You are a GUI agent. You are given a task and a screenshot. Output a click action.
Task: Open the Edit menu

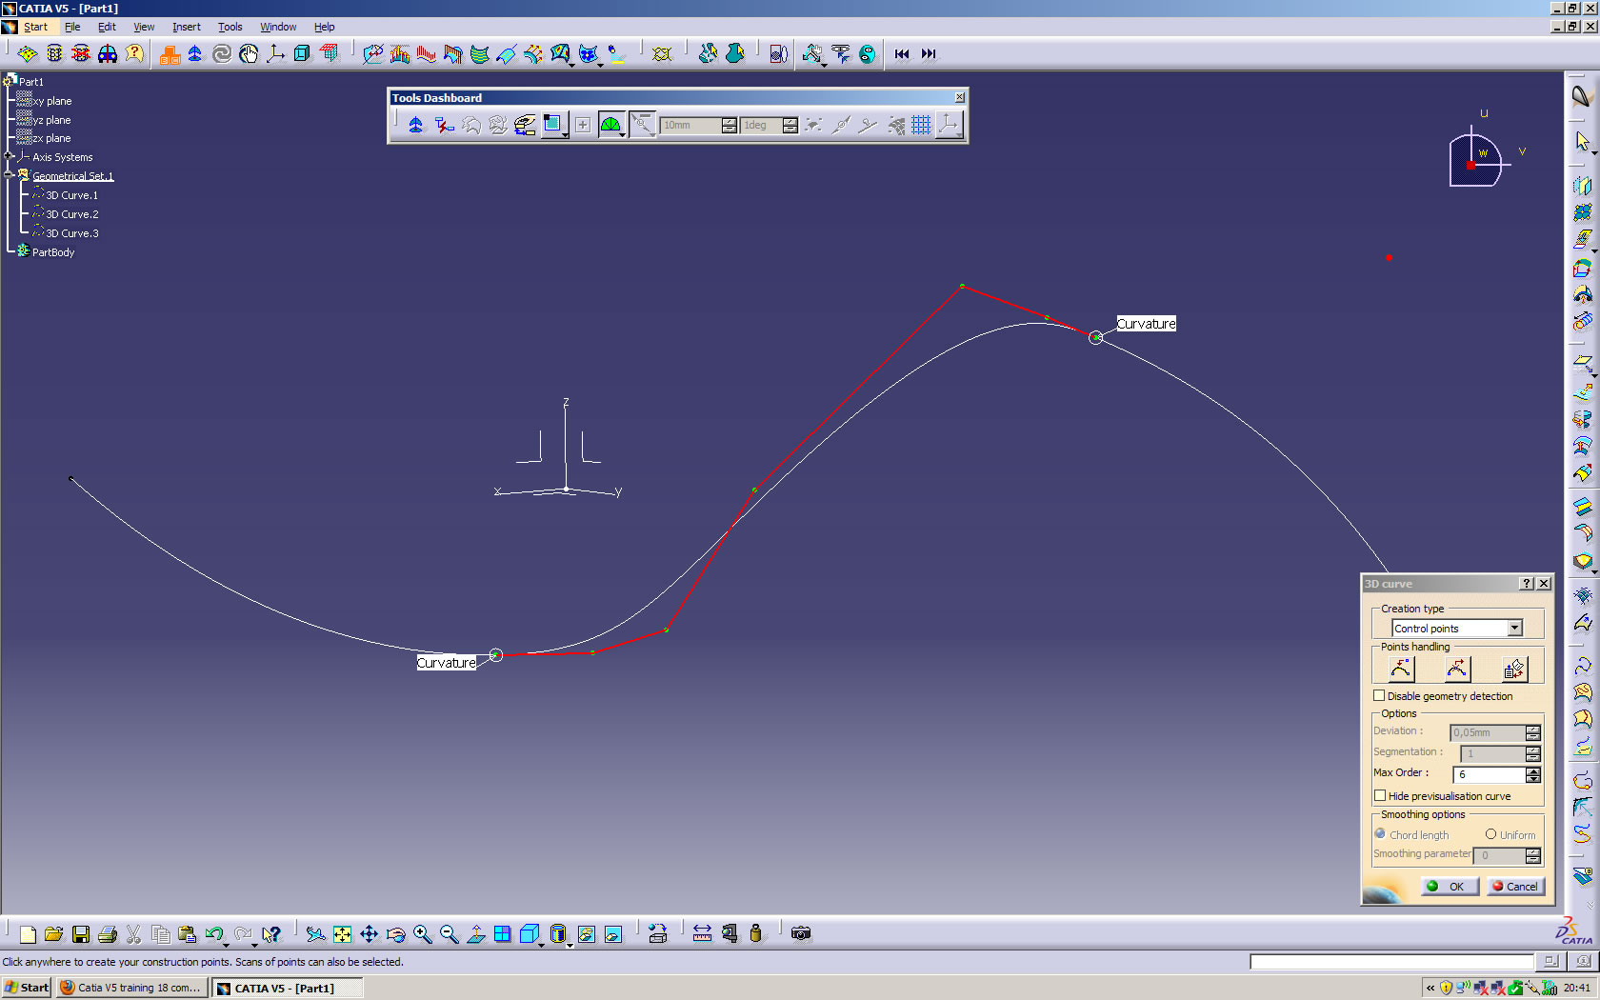point(107,27)
